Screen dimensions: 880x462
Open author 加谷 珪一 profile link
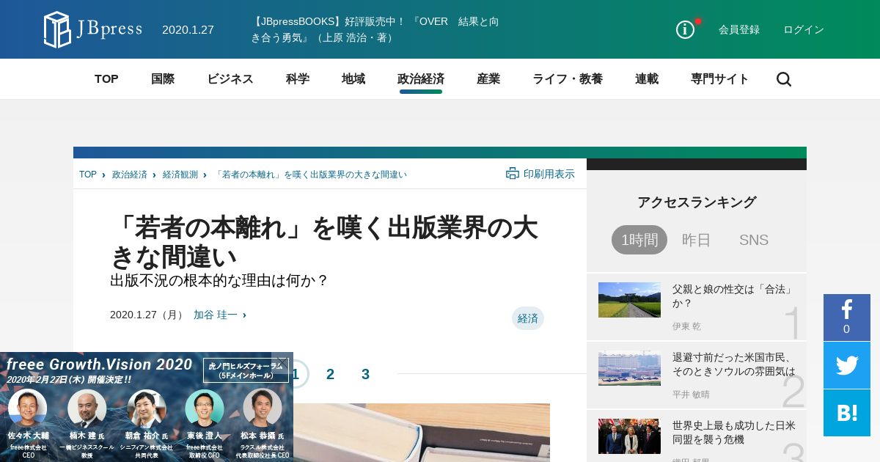tap(216, 315)
